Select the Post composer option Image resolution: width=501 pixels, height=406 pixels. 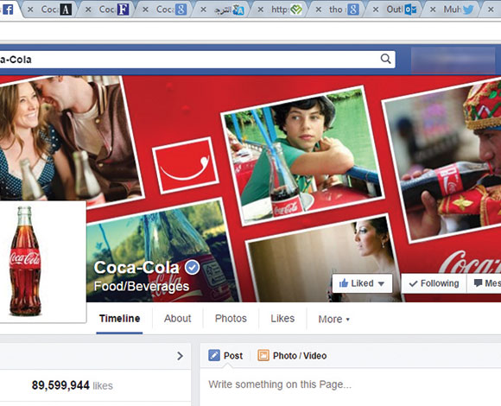pyautogui.click(x=225, y=356)
